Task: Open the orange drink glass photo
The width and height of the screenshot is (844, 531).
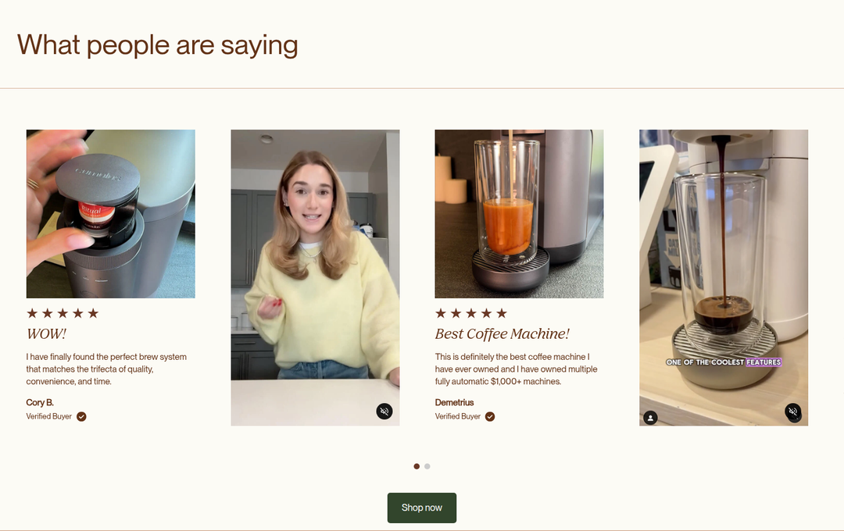Action: (x=520, y=214)
